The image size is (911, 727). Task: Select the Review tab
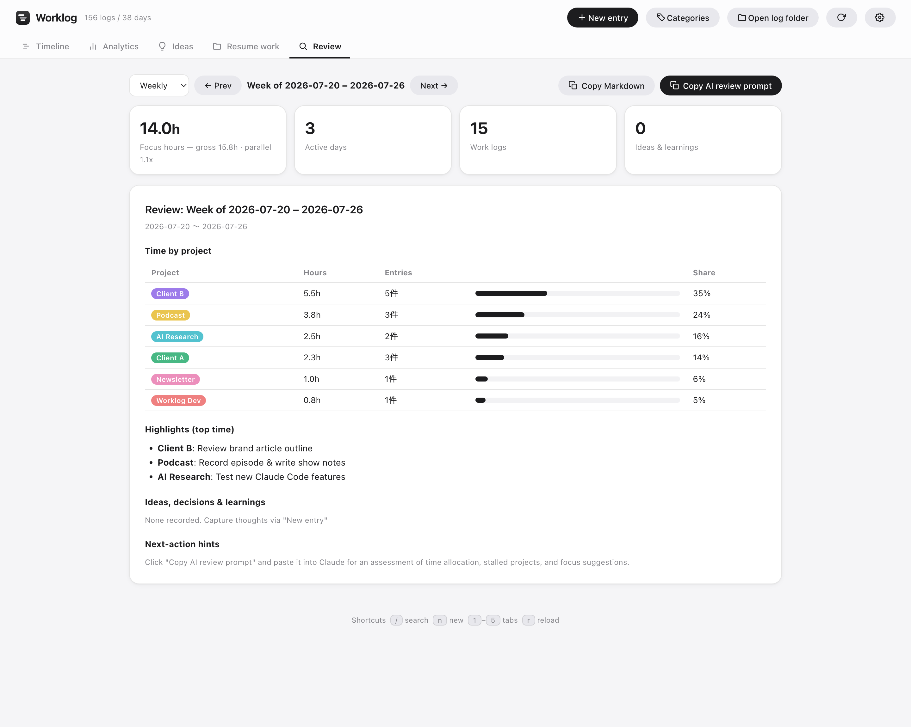[x=320, y=46]
